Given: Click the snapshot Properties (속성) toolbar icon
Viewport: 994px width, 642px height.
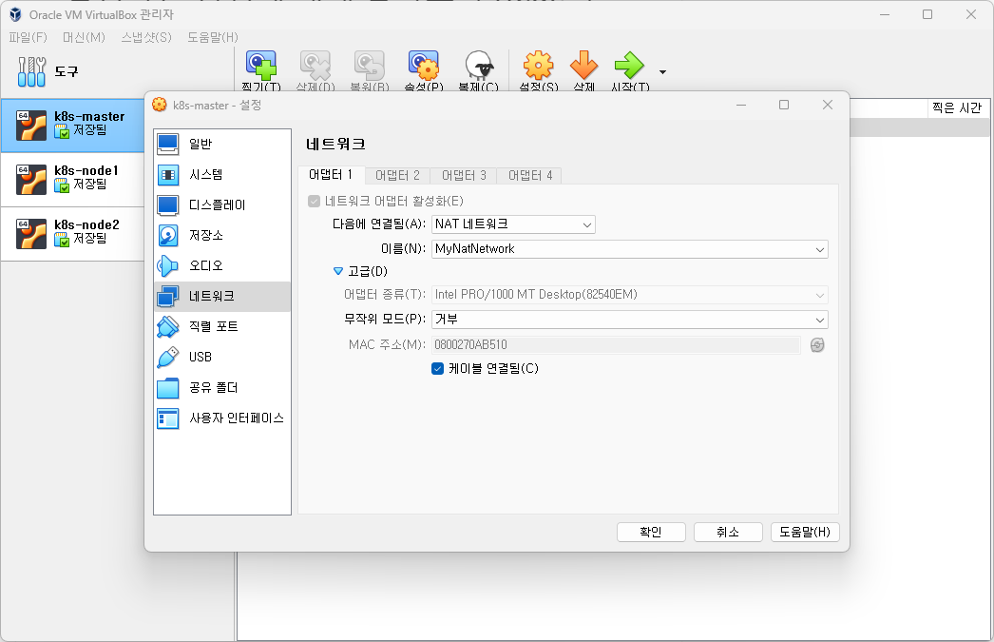Looking at the screenshot, I should [x=424, y=66].
